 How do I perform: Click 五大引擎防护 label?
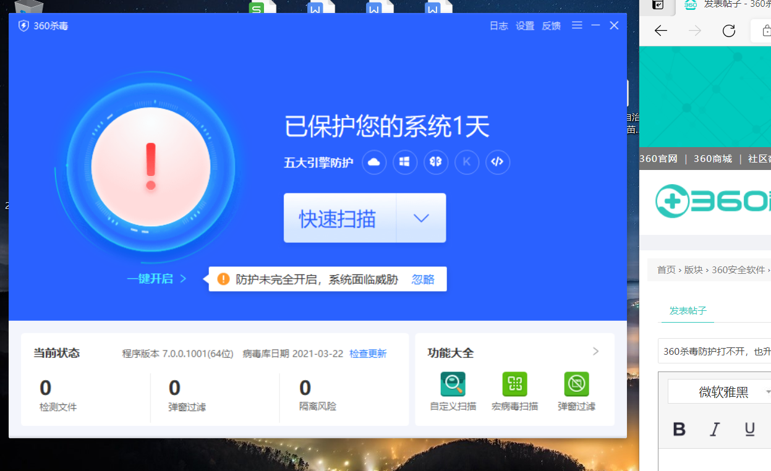pos(318,163)
